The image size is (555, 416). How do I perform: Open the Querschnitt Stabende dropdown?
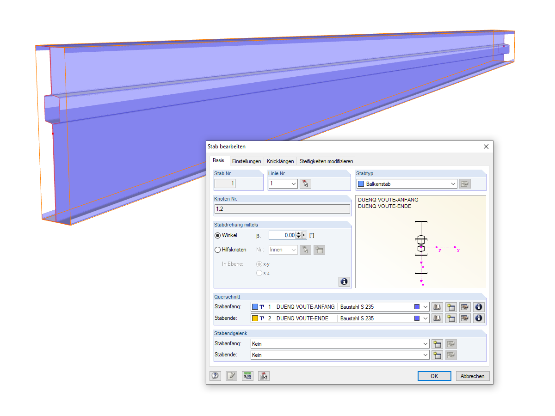(425, 318)
